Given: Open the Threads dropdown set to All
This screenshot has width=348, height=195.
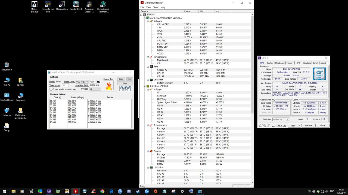Looking at the screenshot, I should (95, 89).
